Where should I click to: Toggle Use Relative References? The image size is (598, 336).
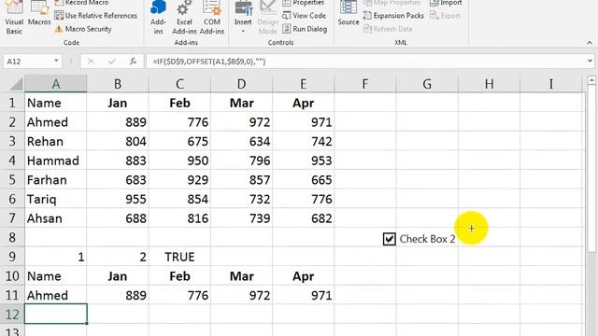[x=95, y=16]
